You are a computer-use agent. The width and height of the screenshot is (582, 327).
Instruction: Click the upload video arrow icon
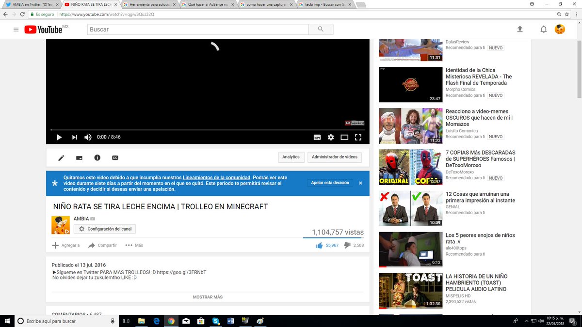(x=520, y=30)
